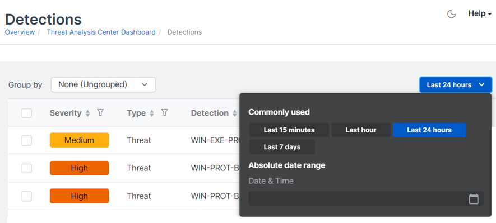The width and height of the screenshot is (496, 223).
Task: Click the Detections breadcrumb text
Action: click(x=184, y=32)
